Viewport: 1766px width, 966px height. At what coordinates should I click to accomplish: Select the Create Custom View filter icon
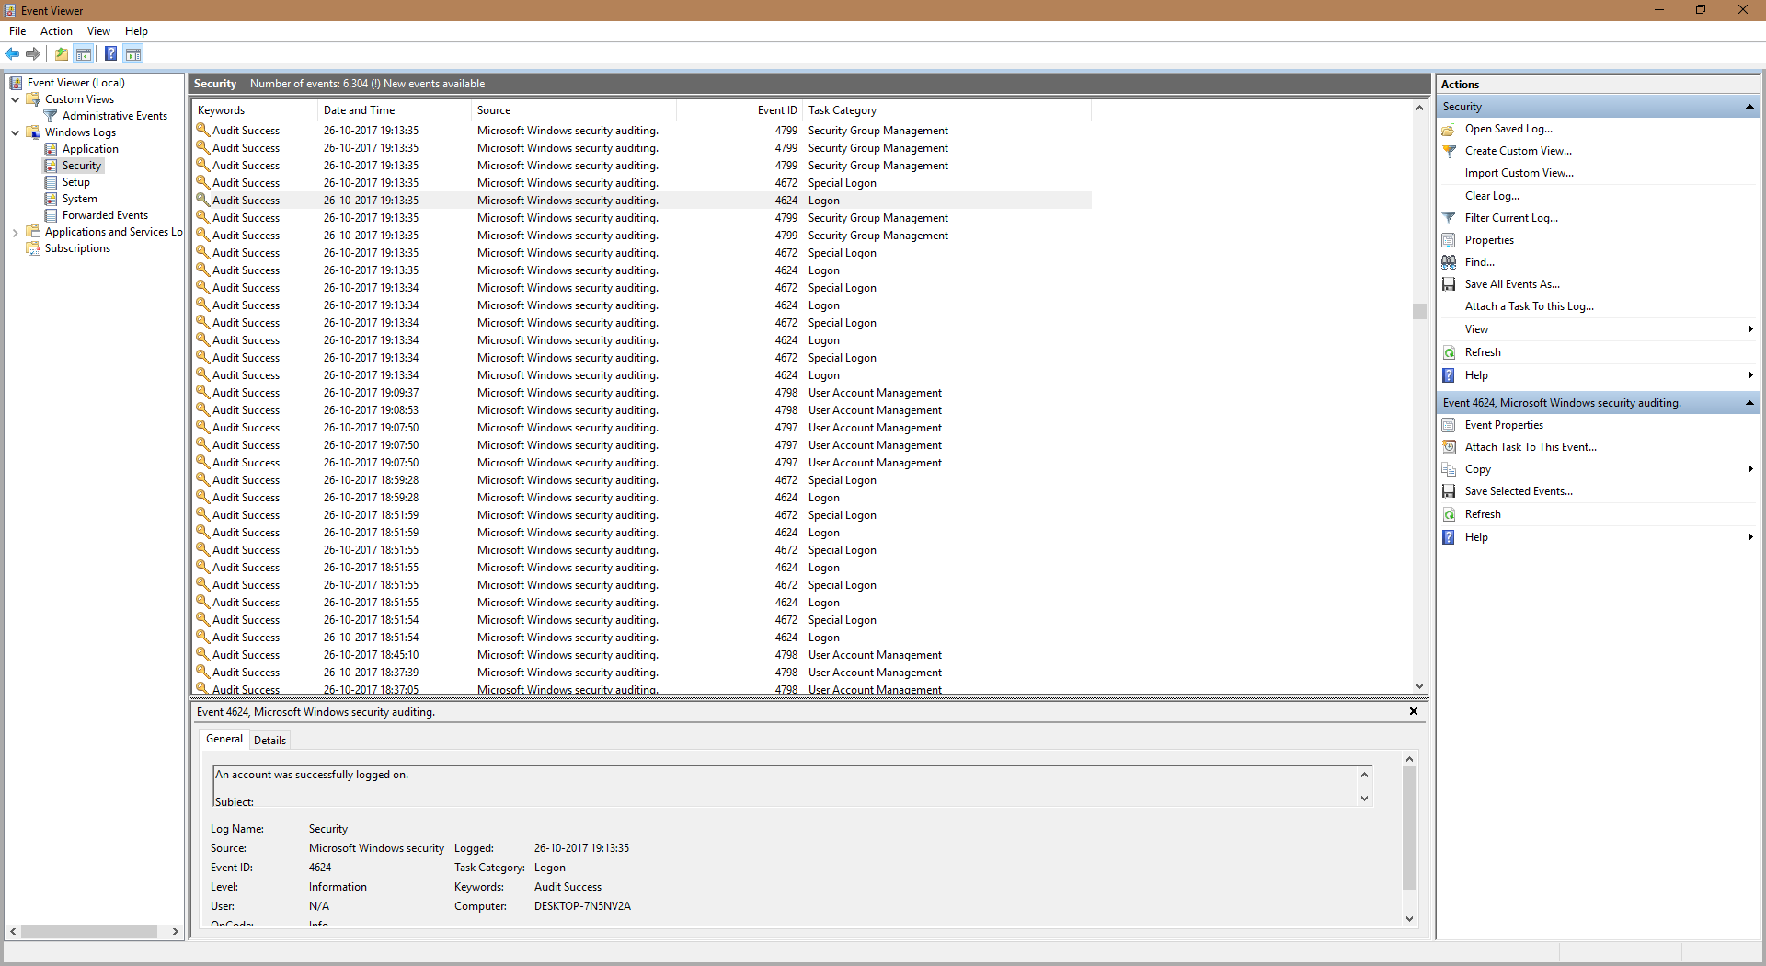click(x=1450, y=151)
